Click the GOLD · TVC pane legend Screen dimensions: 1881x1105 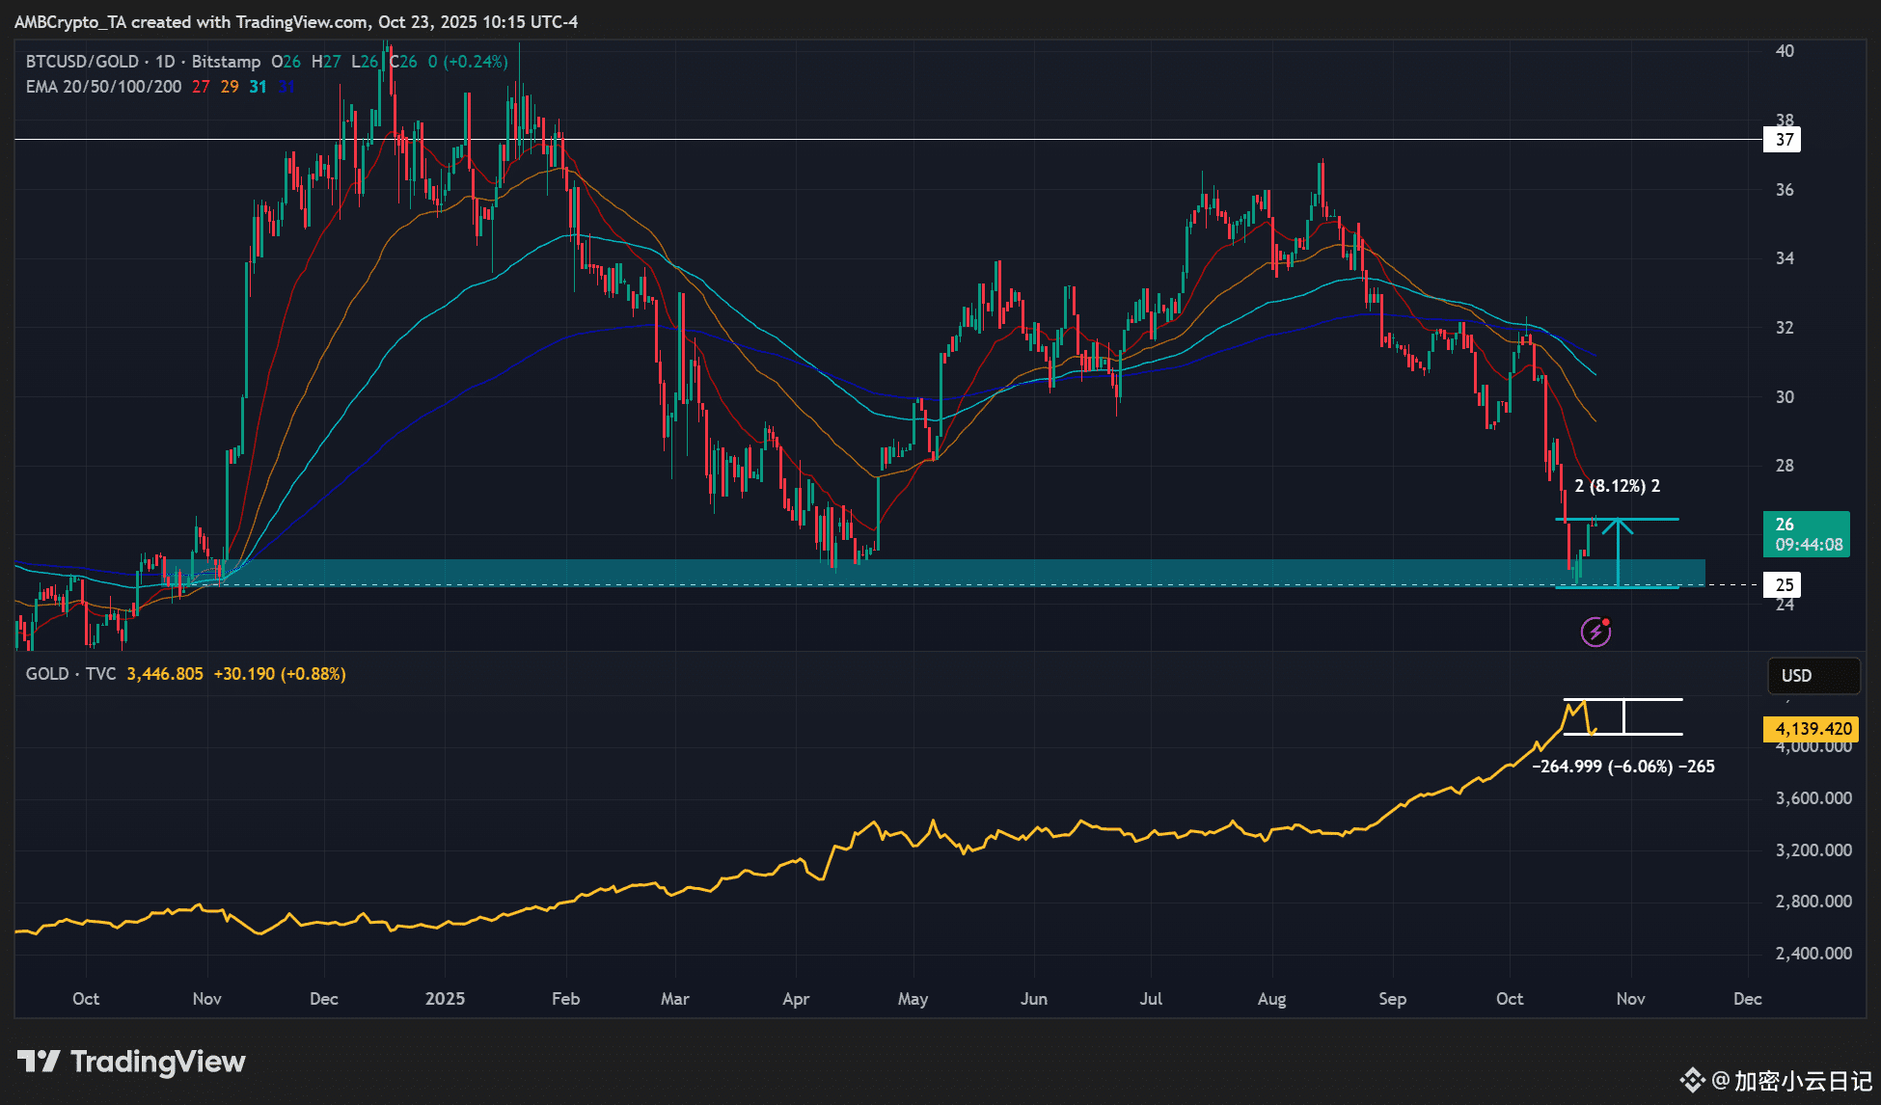(x=70, y=674)
